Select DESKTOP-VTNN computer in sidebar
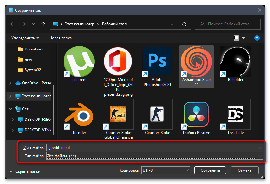Image resolution: width=270 pixels, height=184 pixels. (35, 130)
